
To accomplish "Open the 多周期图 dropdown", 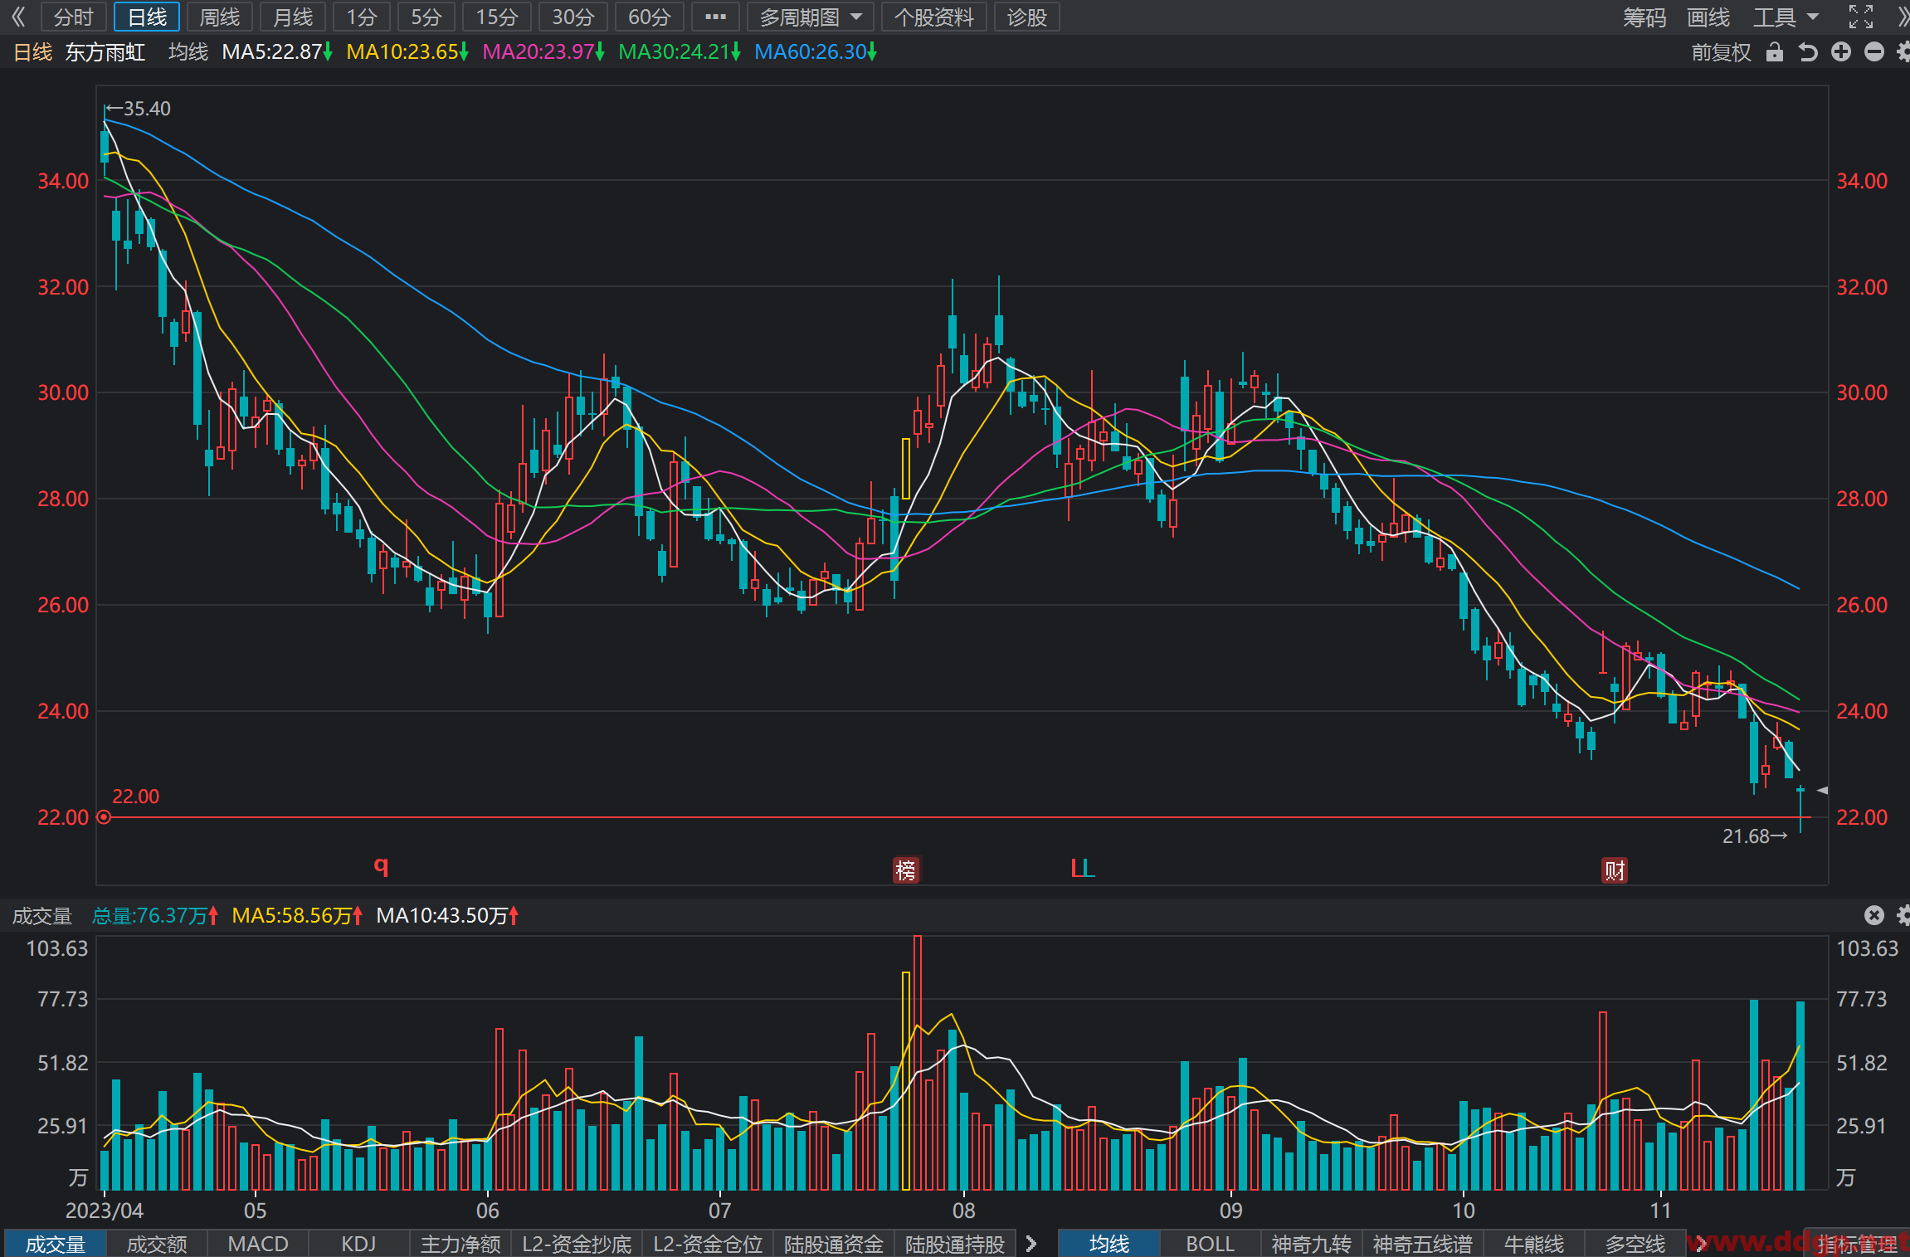I will pyautogui.click(x=811, y=17).
